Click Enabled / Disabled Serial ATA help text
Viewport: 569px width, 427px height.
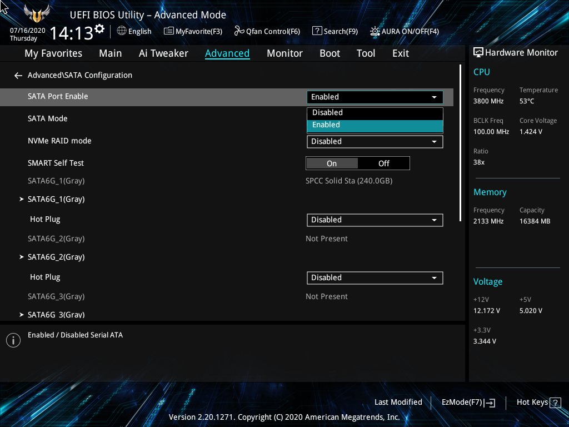75,335
